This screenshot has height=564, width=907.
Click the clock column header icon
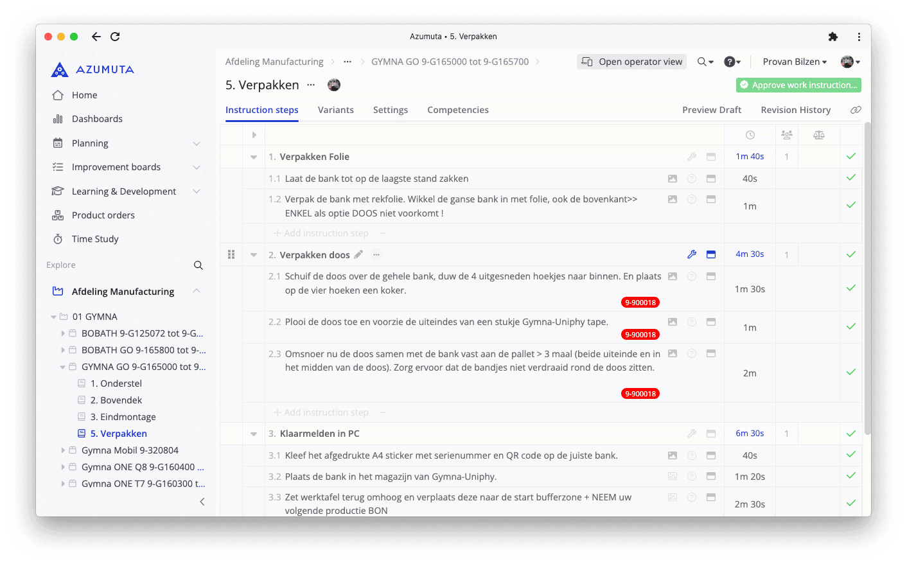[x=749, y=134]
